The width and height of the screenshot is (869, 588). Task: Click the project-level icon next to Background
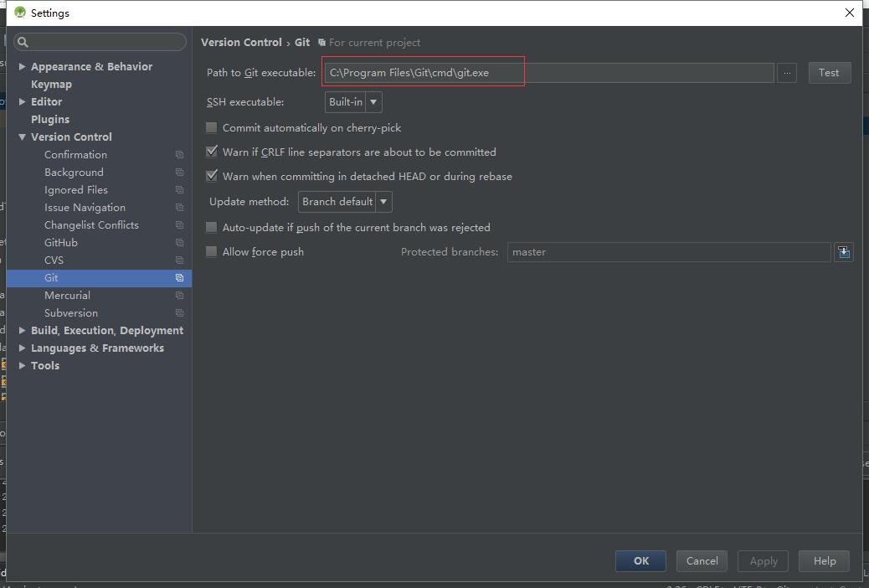(x=179, y=173)
